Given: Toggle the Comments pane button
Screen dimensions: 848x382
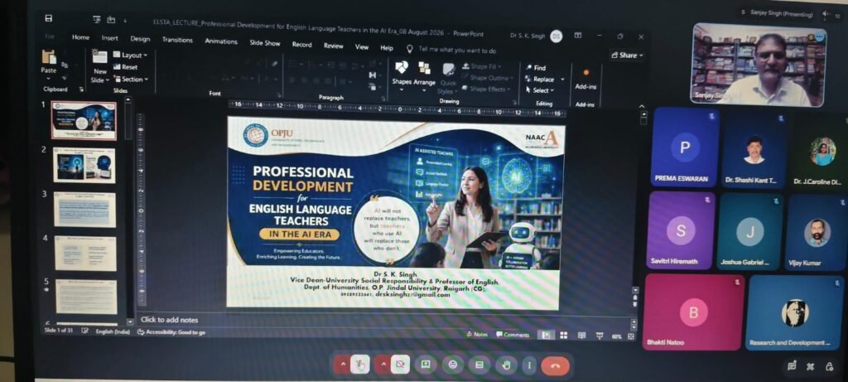Looking at the screenshot, I should [512, 335].
